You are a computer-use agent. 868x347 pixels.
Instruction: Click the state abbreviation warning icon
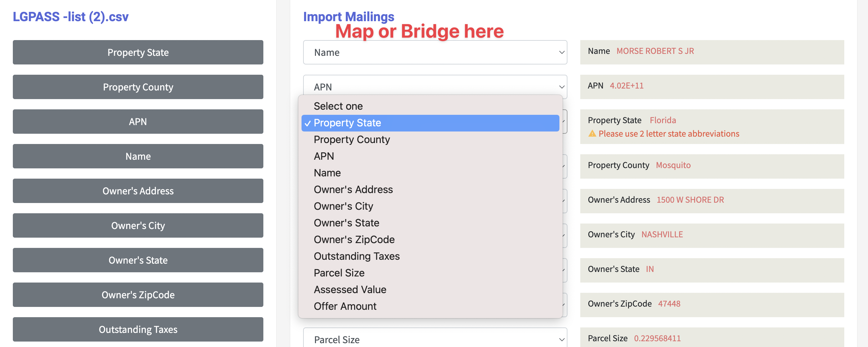pyautogui.click(x=592, y=134)
